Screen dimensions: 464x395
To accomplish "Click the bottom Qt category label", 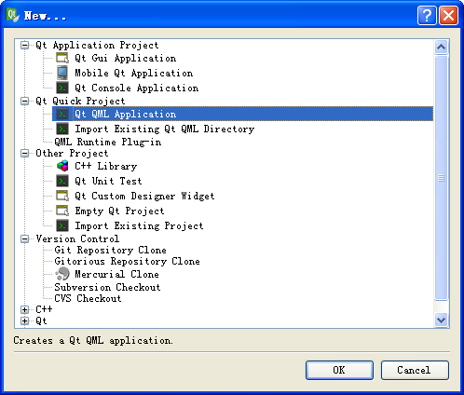I will (41, 321).
